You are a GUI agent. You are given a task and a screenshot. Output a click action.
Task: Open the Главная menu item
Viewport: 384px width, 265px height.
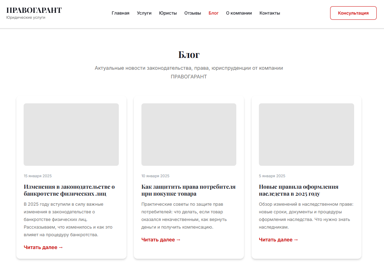coord(121,13)
